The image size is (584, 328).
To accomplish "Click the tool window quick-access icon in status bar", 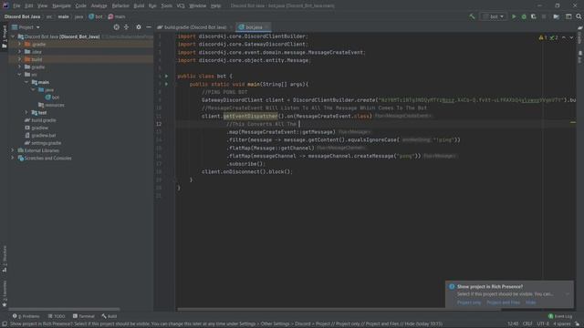I will 4,324.
